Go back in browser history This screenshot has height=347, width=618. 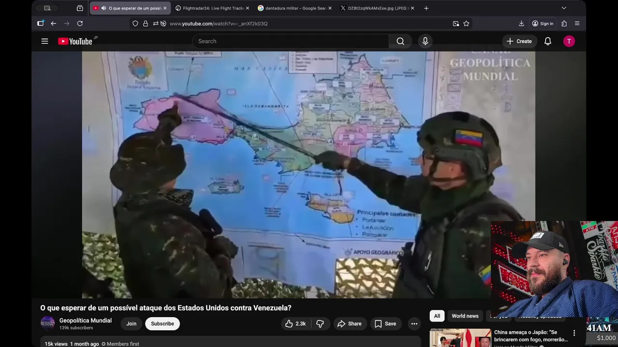pos(54,24)
